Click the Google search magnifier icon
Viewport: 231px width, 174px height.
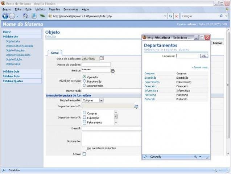pyautogui.click(x=221, y=16)
